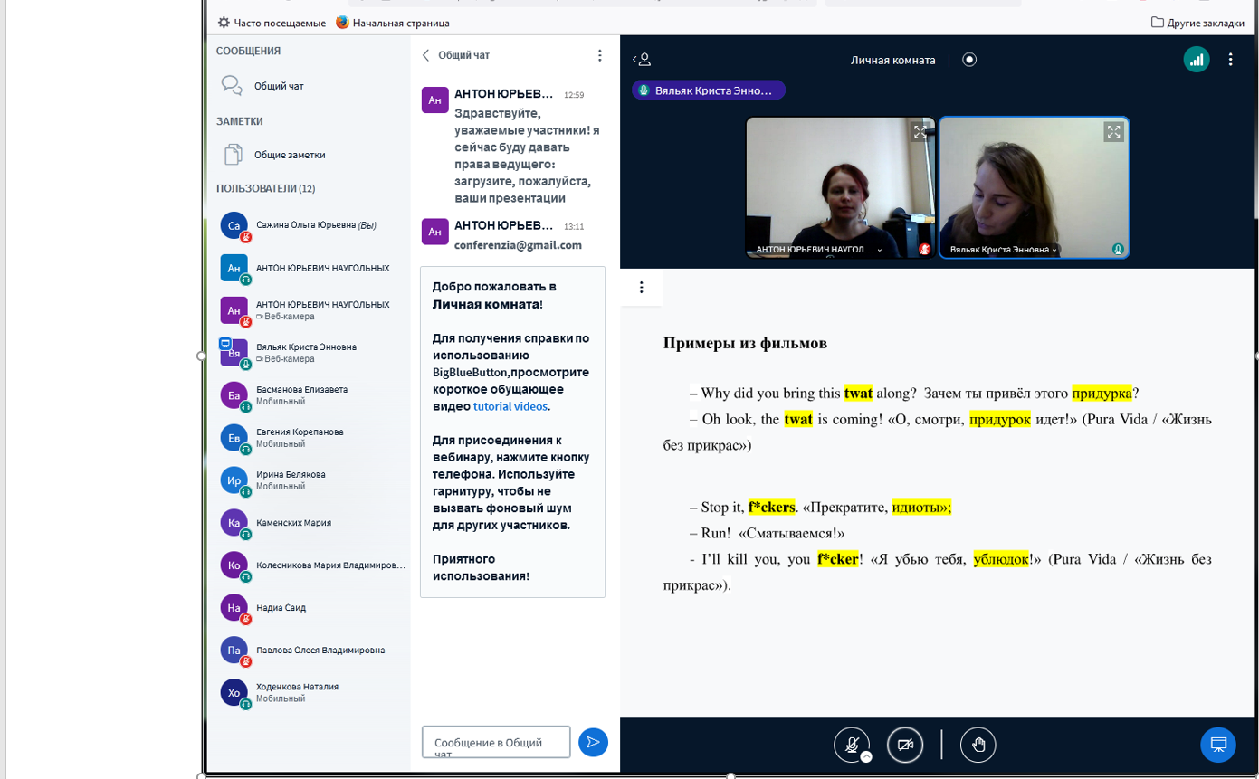This screenshot has width=1259, height=779.
Task: Type in the Сообщение в Общий чат field
Action: 496,742
